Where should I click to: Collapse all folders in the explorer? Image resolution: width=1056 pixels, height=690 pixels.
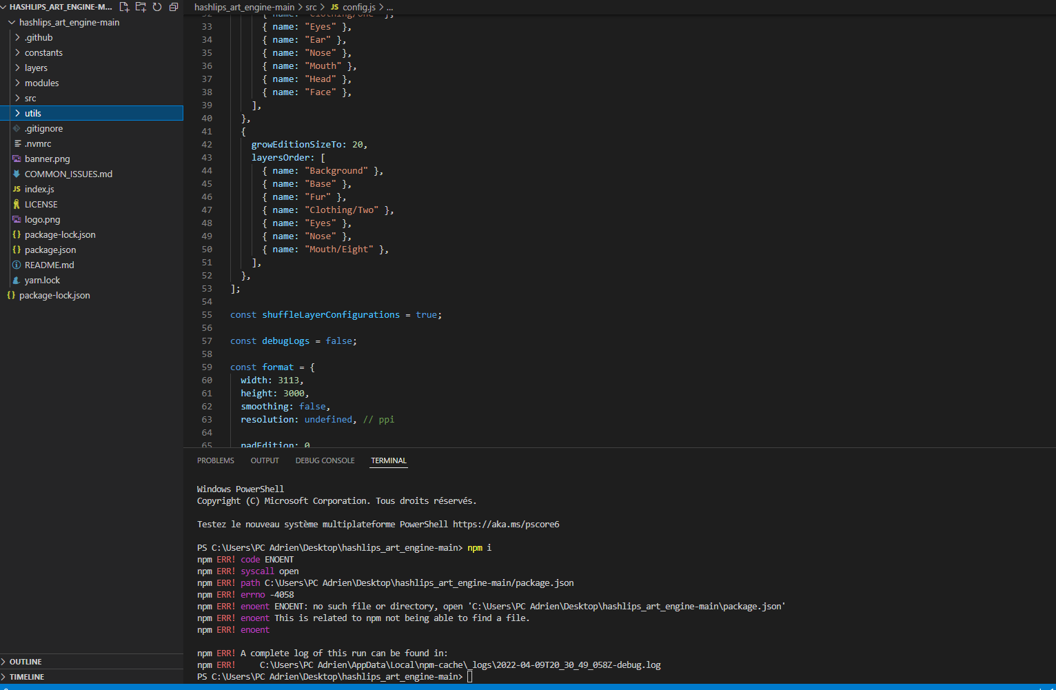click(173, 6)
